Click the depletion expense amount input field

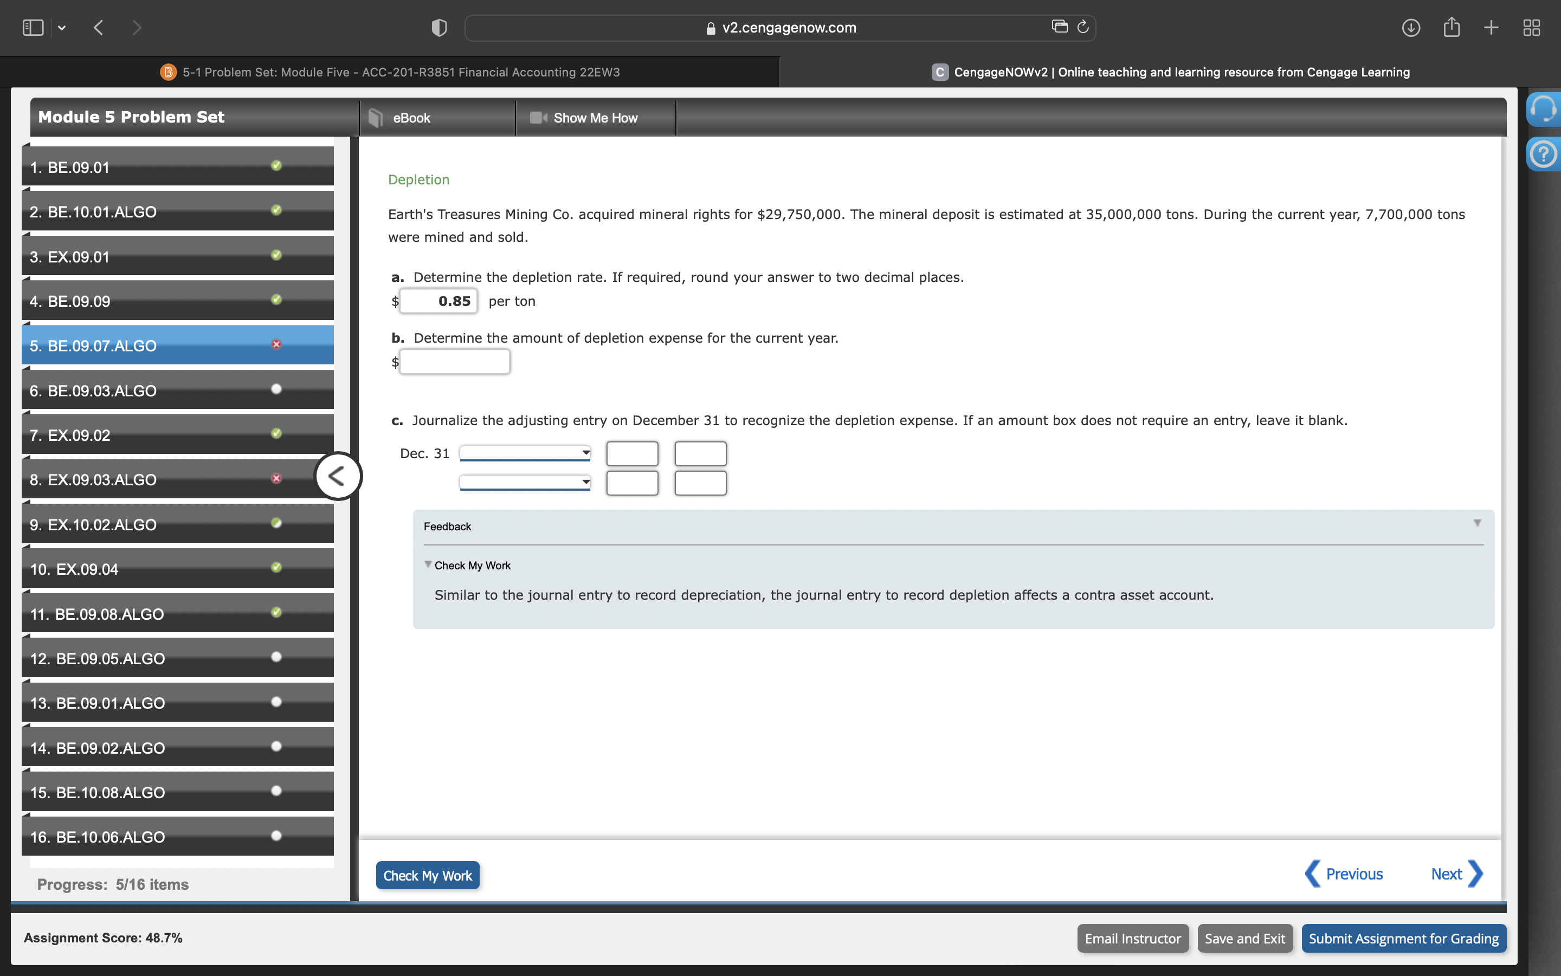click(454, 362)
